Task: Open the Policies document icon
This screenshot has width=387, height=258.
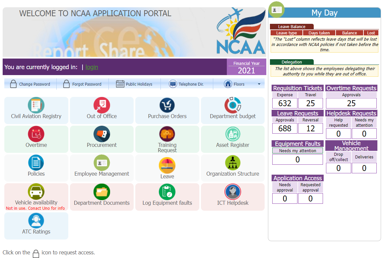Action: 36,163
